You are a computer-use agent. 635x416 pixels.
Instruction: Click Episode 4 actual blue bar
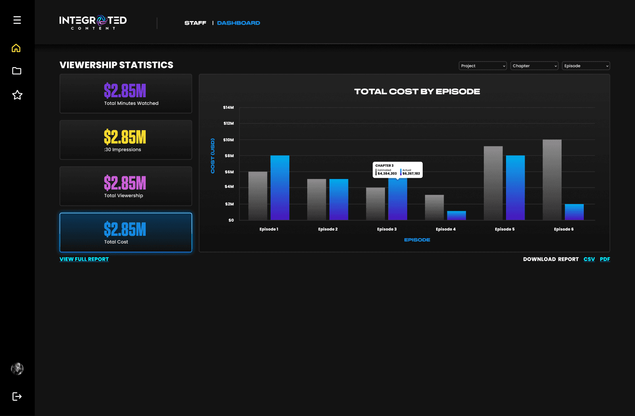(x=456, y=216)
